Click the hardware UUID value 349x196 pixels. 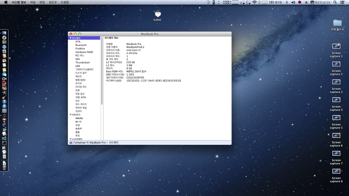tap(154, 81)
